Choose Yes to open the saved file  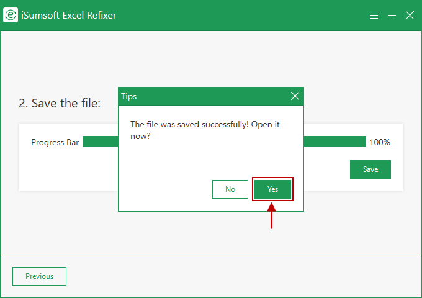pyautogui.click(x=272, y=189)
